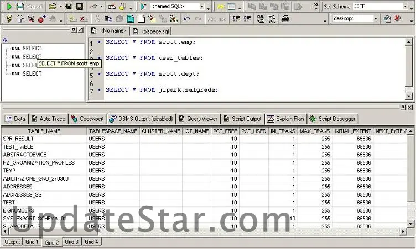Click the Cancel button in the toolbar
The width and height of the screenshot is (416, 249).
pyautogui.click(x=35, y=7)
